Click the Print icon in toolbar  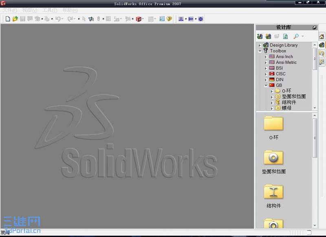click(47, 19)
